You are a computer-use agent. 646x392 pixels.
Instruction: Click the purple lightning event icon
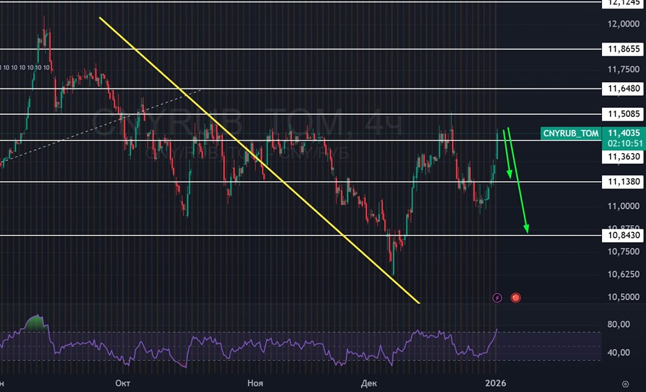497,298
